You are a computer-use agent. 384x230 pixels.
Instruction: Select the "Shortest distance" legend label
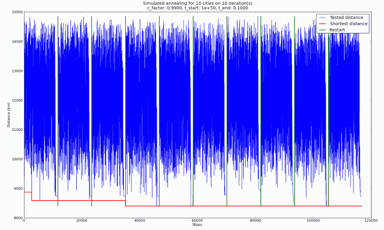click(348, 24)
